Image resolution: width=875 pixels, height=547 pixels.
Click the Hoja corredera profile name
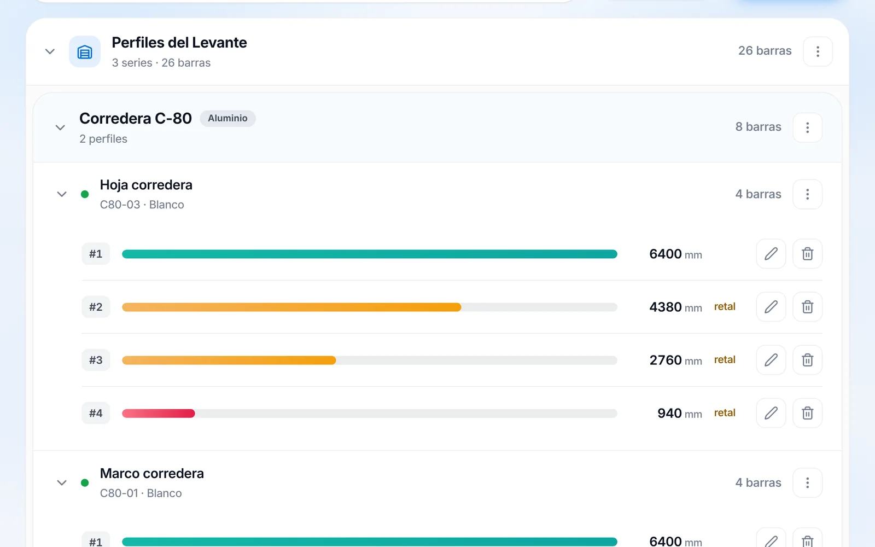(x=146, y=185)
